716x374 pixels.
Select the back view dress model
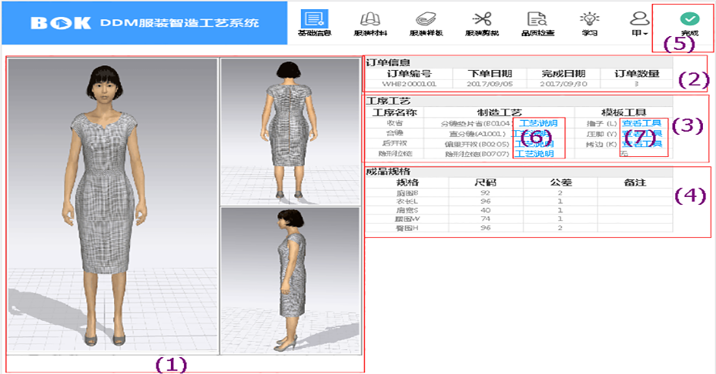pos(290,131)
